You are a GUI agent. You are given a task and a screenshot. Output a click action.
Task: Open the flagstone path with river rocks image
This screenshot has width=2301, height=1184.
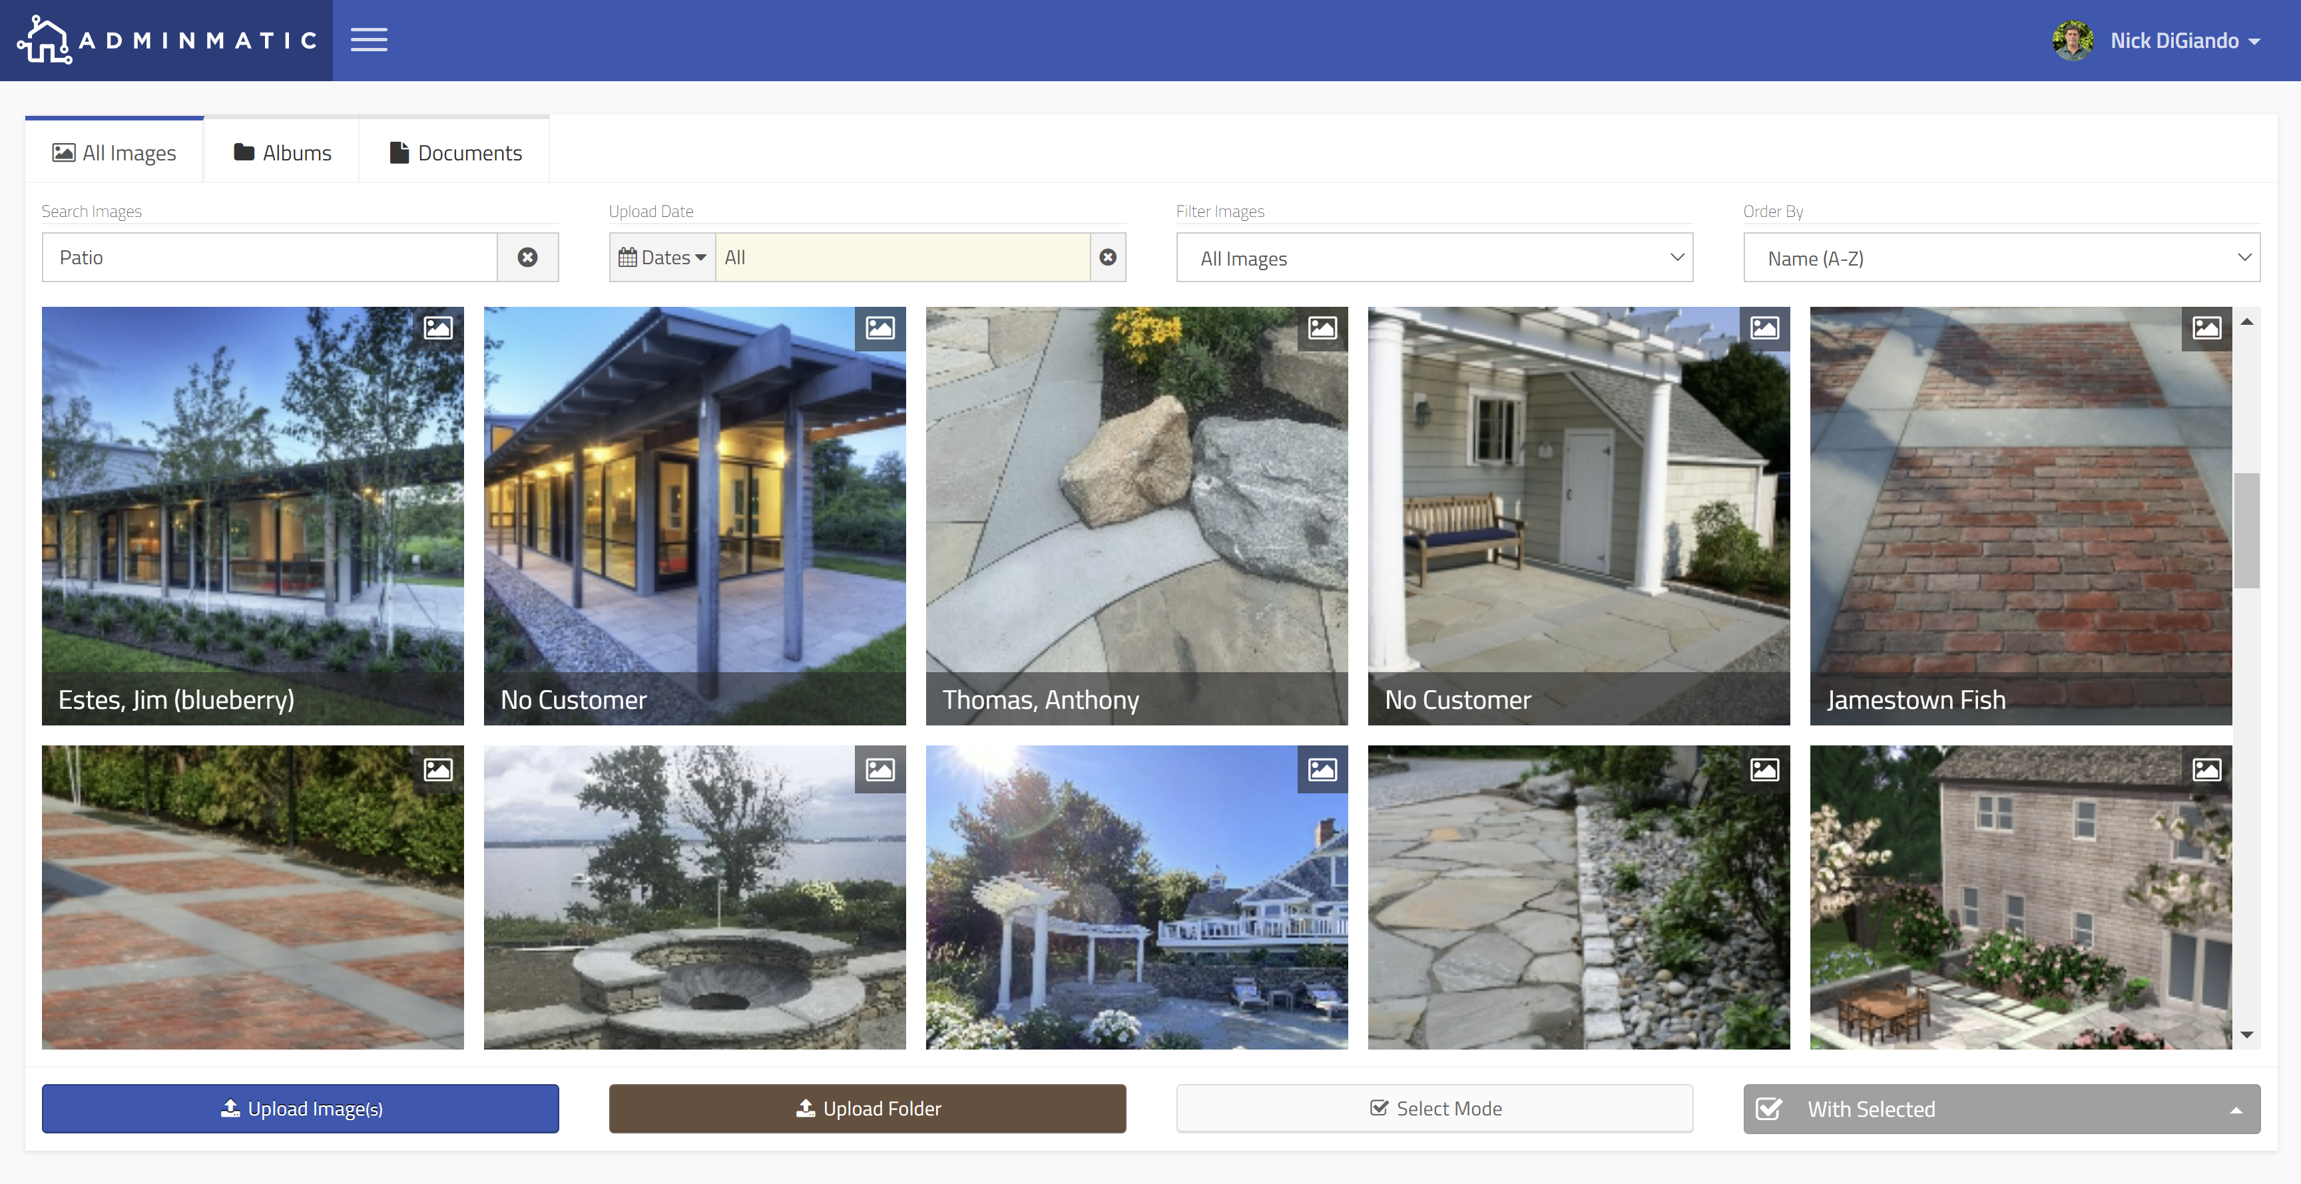pos(1579,897)
